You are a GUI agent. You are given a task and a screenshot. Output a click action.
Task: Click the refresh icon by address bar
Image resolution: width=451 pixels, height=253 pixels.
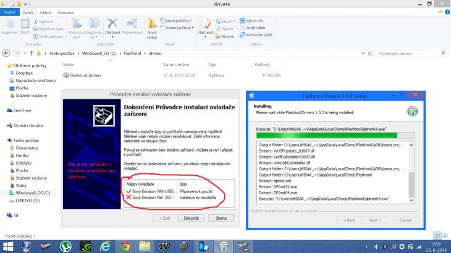pos(370,54)
